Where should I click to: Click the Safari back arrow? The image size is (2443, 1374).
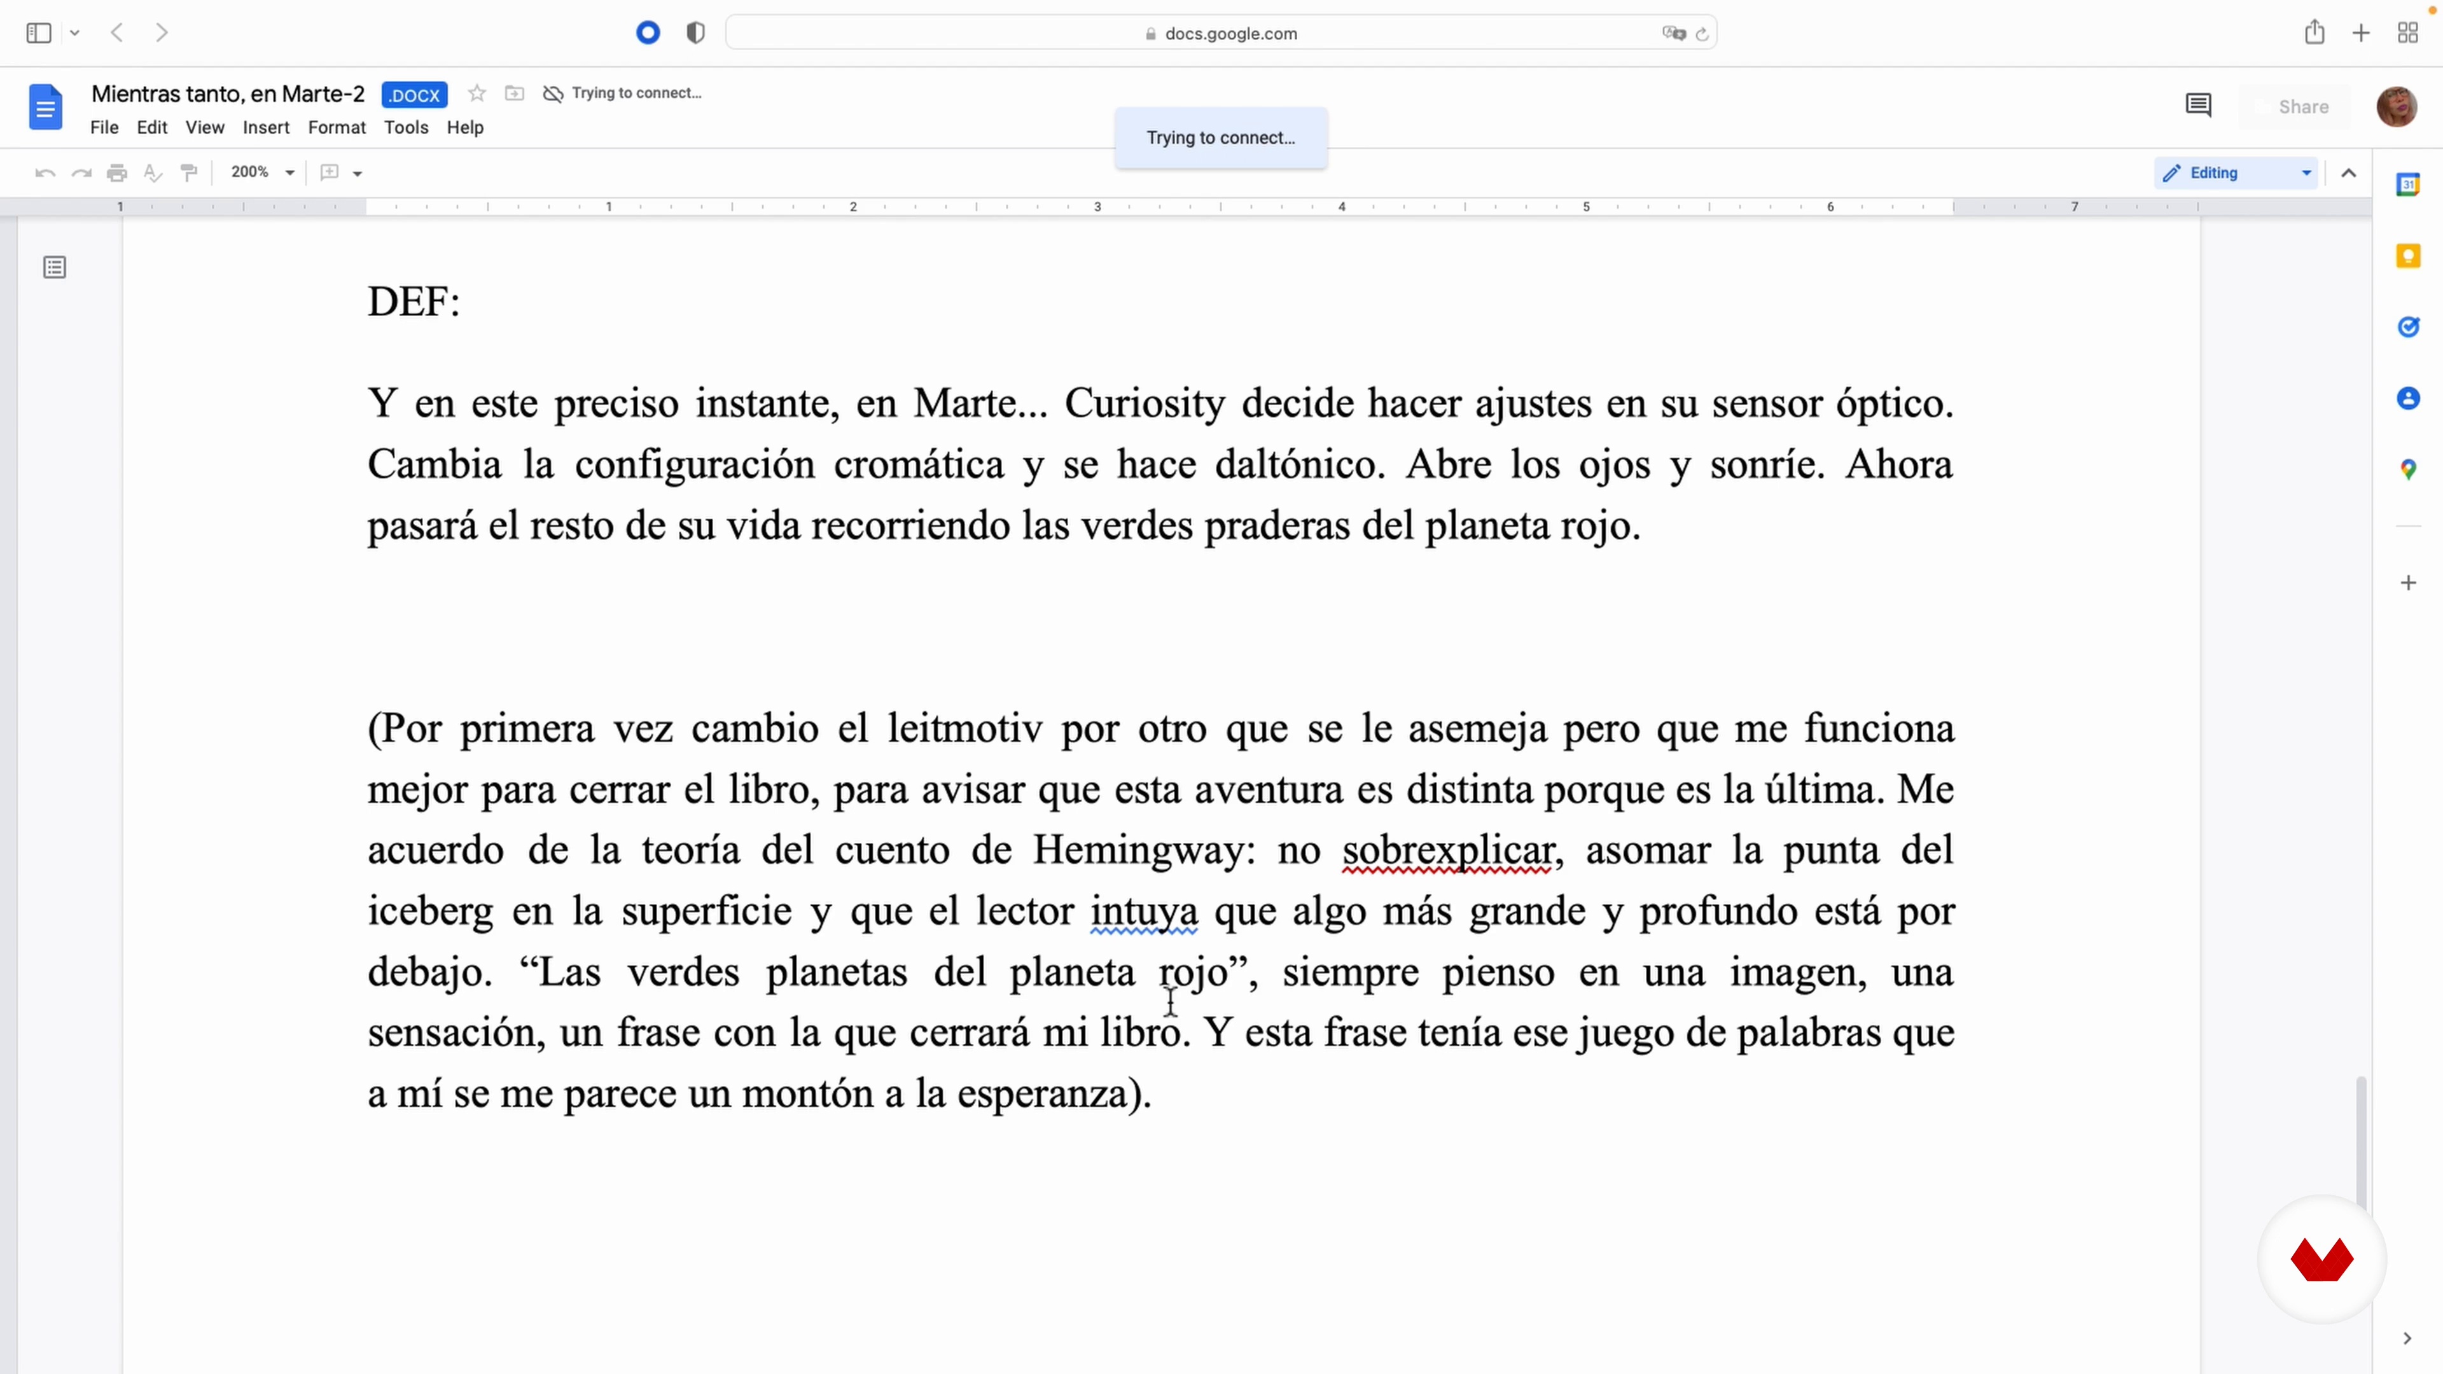click(116, 33)
